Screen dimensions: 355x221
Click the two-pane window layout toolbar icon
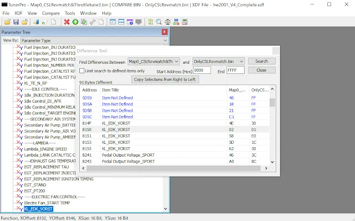[x=113, y=22]
